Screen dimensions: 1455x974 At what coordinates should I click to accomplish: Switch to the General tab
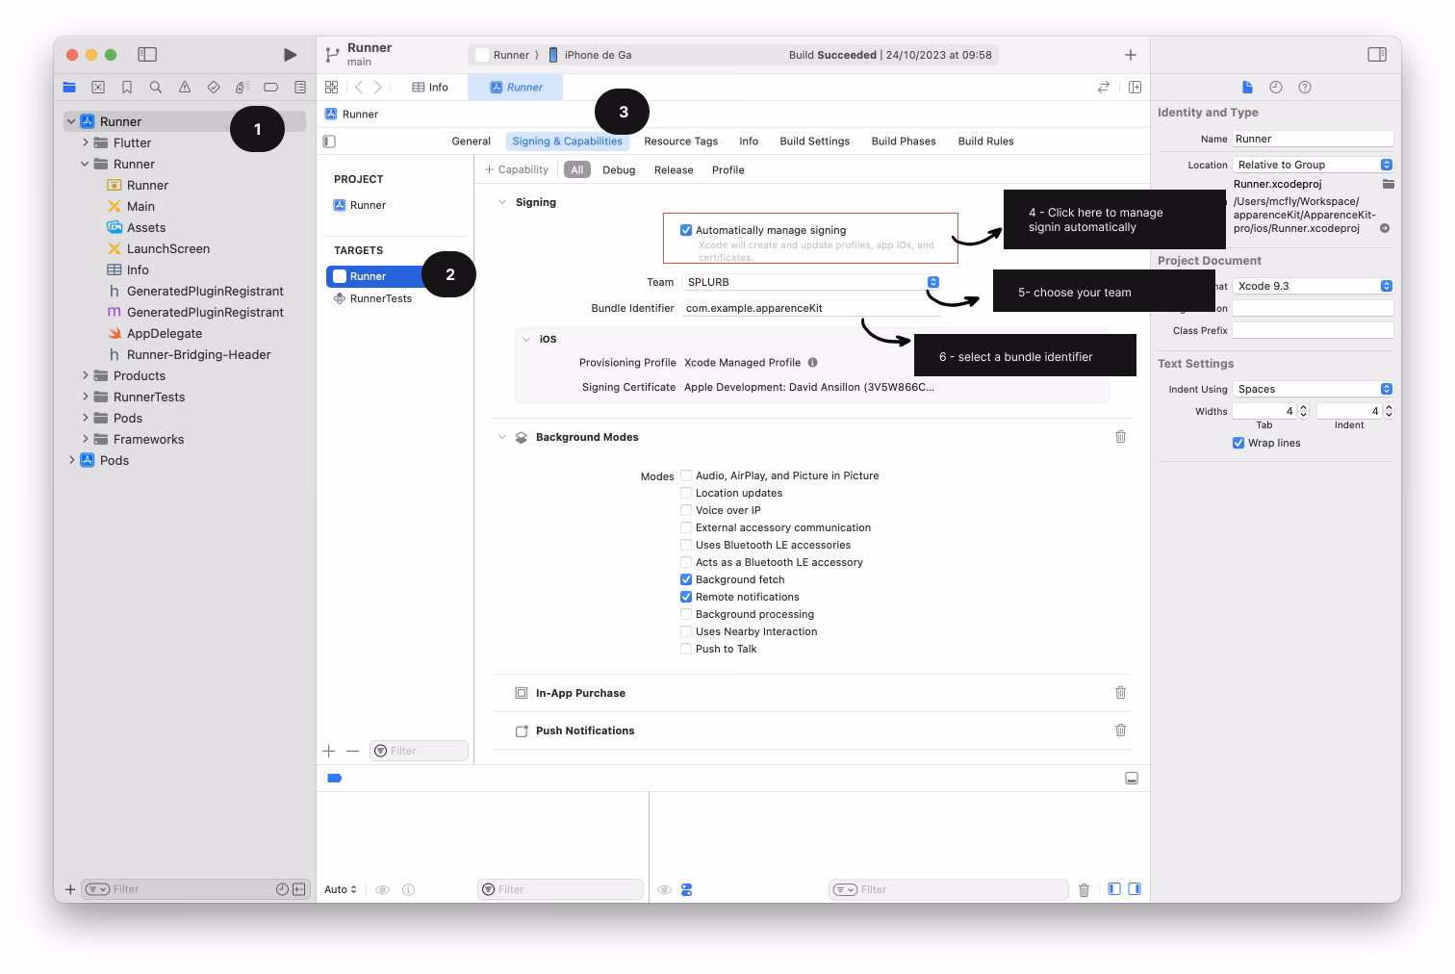coord(472,141)
